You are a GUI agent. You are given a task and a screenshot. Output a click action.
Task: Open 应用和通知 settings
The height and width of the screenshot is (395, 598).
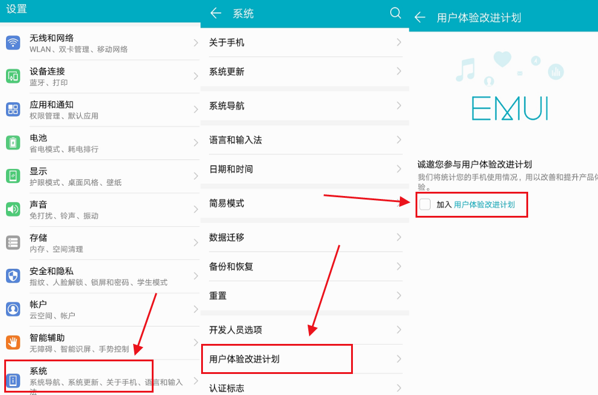click(x=101, y=109)
